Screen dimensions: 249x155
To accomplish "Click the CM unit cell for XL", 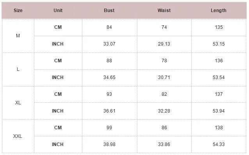I will [58, 94].
